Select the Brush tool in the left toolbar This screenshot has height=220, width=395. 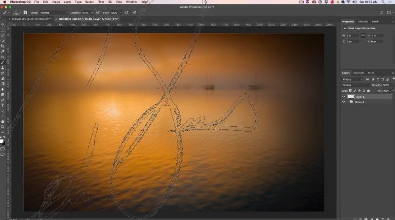[2, 63]
